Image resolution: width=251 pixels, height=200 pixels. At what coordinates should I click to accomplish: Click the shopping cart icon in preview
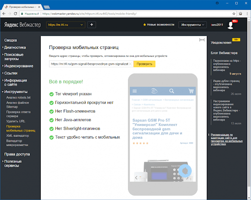point(191,91)
